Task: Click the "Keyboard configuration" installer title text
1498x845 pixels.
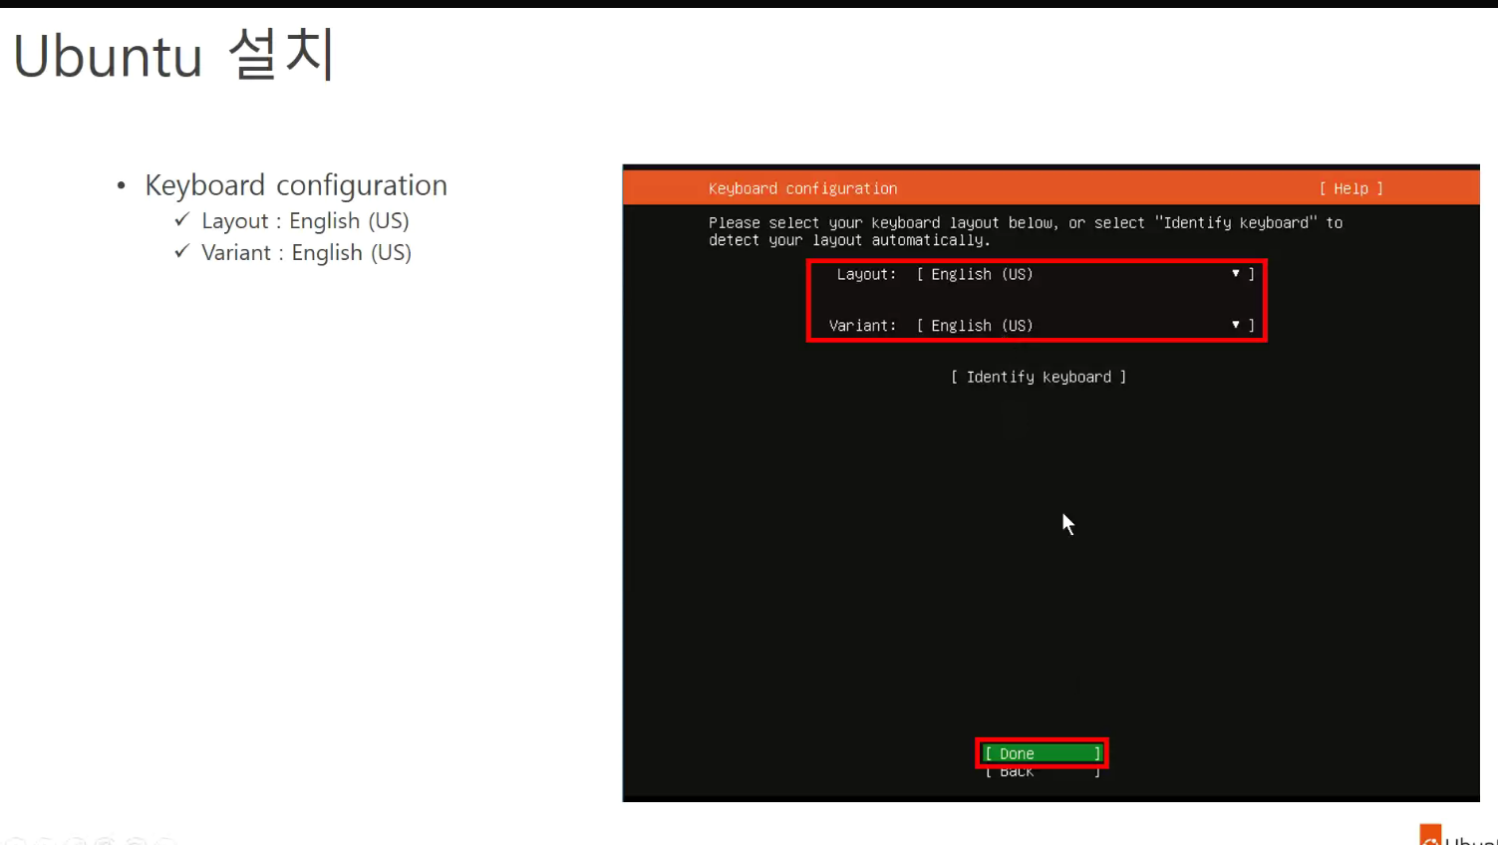Action: point(802,188)
